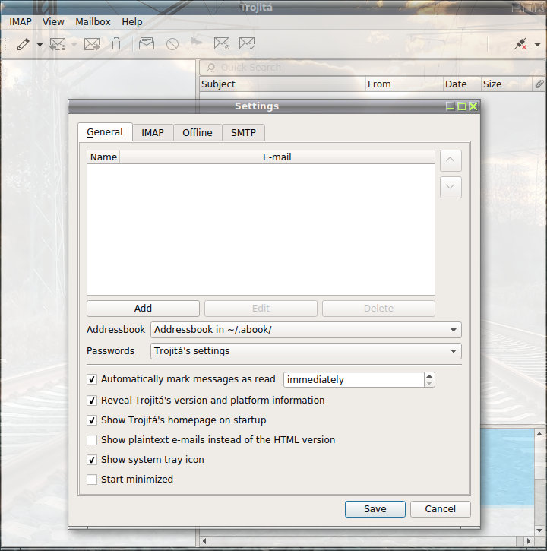Screen dimensions: 547x551
Task: Switch to the SMTP settings tab
Action: [243, 133]
